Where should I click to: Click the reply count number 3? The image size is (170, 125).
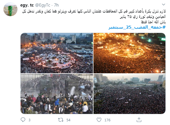[x=29, y=120]
